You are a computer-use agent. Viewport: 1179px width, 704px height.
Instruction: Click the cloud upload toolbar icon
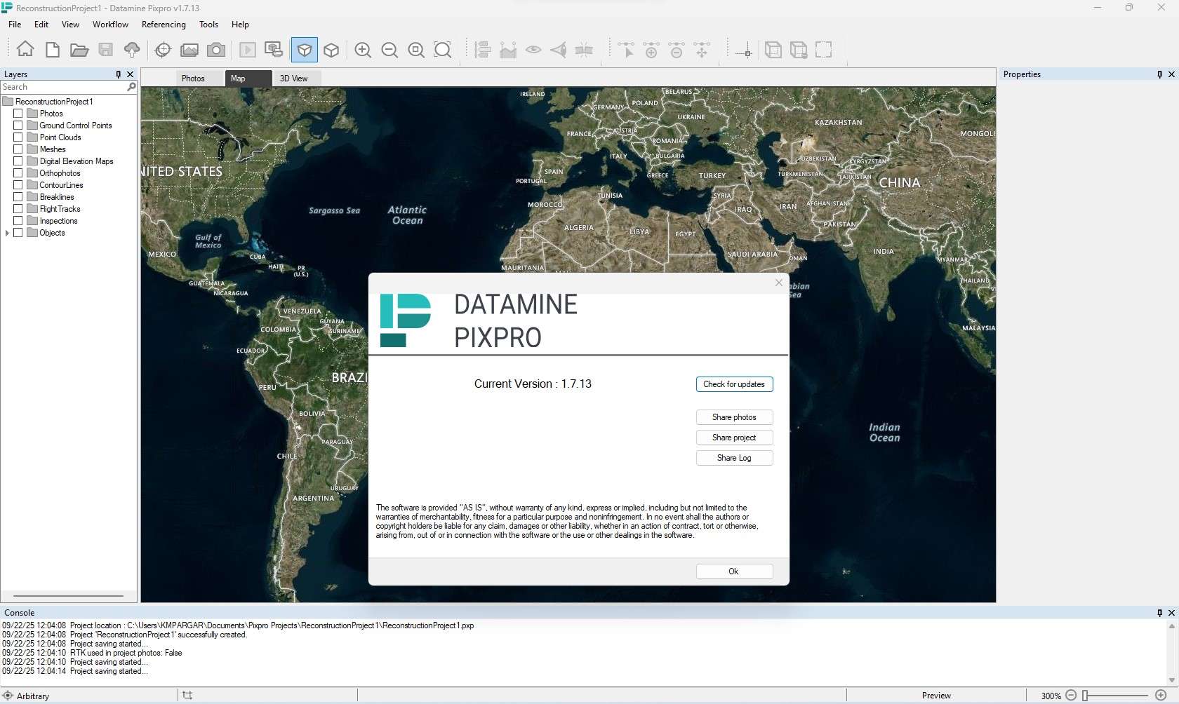pos(132,50)
